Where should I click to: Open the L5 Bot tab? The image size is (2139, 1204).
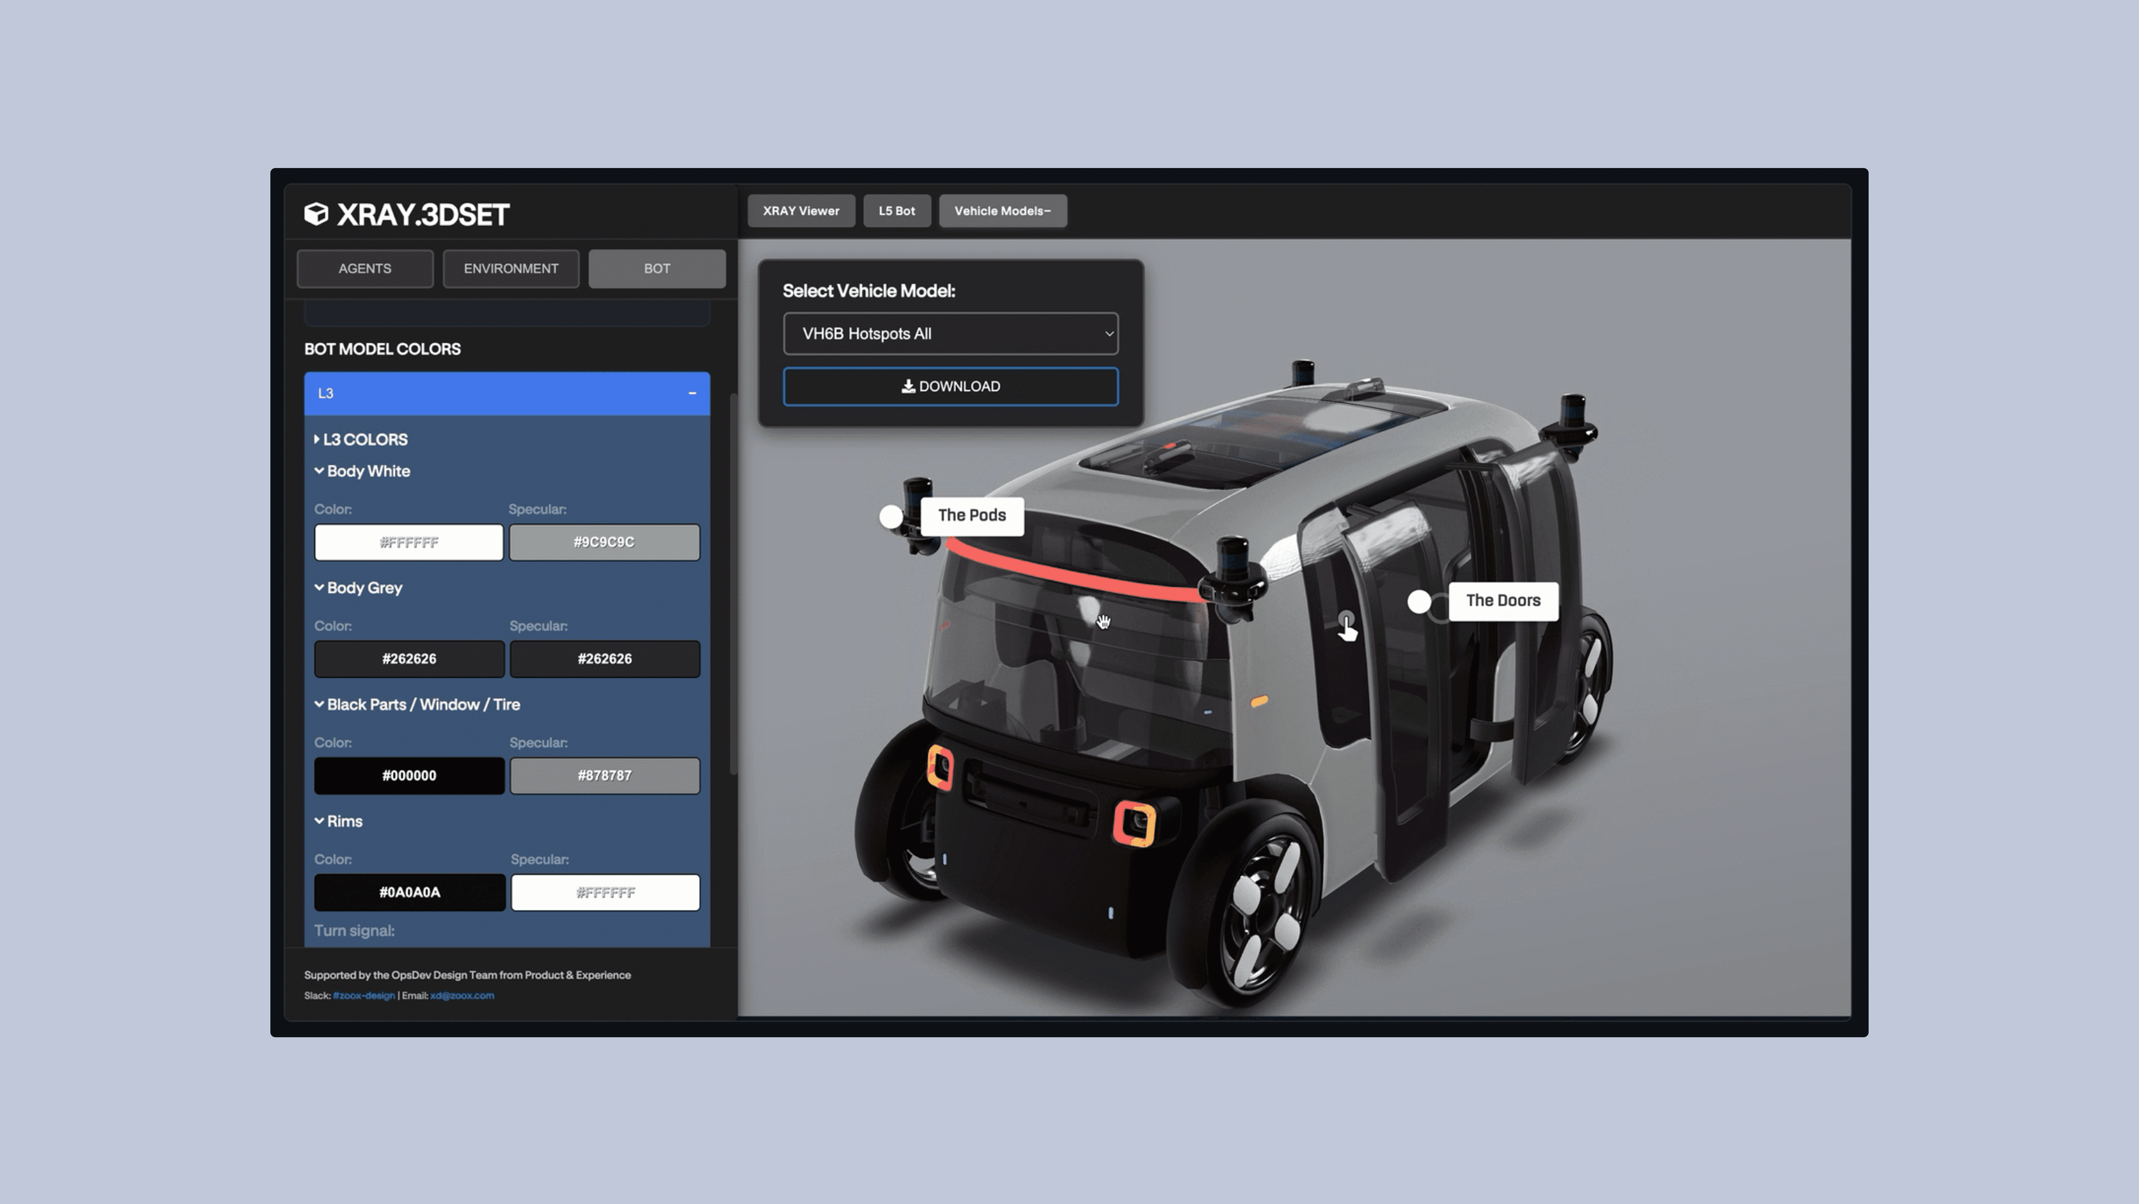click(897, 211)
